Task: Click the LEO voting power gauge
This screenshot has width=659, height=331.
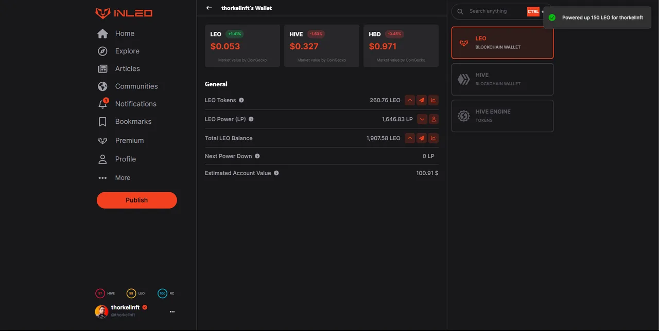Action: [x=131, y=293]
